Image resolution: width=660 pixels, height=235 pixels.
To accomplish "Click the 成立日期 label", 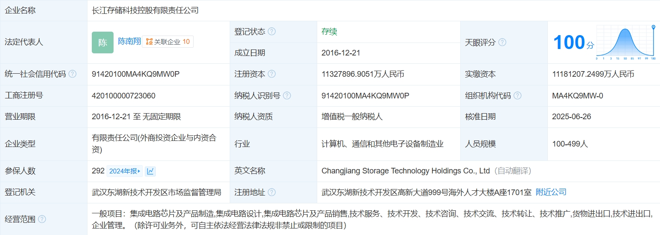I will click(x=250, y=53).
